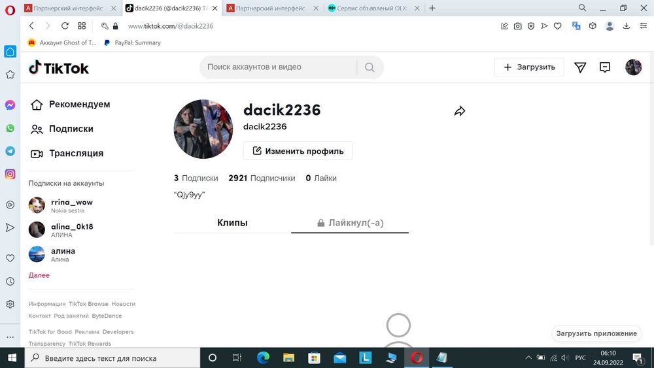Open TikTok messages paper plane icon
The width and height of the screenshot is (654, 368).
coord(580,67)
